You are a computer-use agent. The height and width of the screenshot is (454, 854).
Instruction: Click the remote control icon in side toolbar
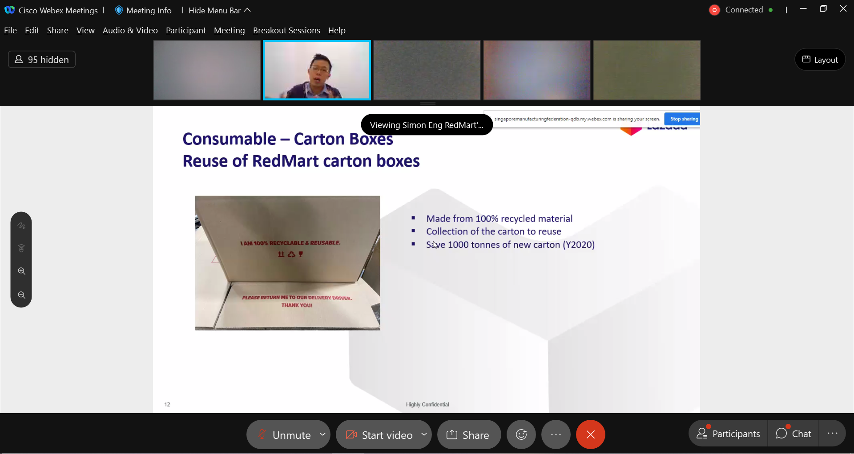(x=21, y=248)
